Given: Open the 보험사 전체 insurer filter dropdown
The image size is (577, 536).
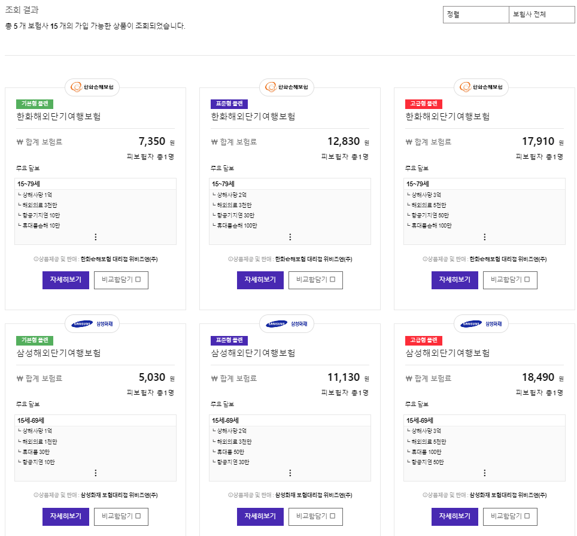Looking at the screenshot, I should pyautogui.click(x=542, y=15).
